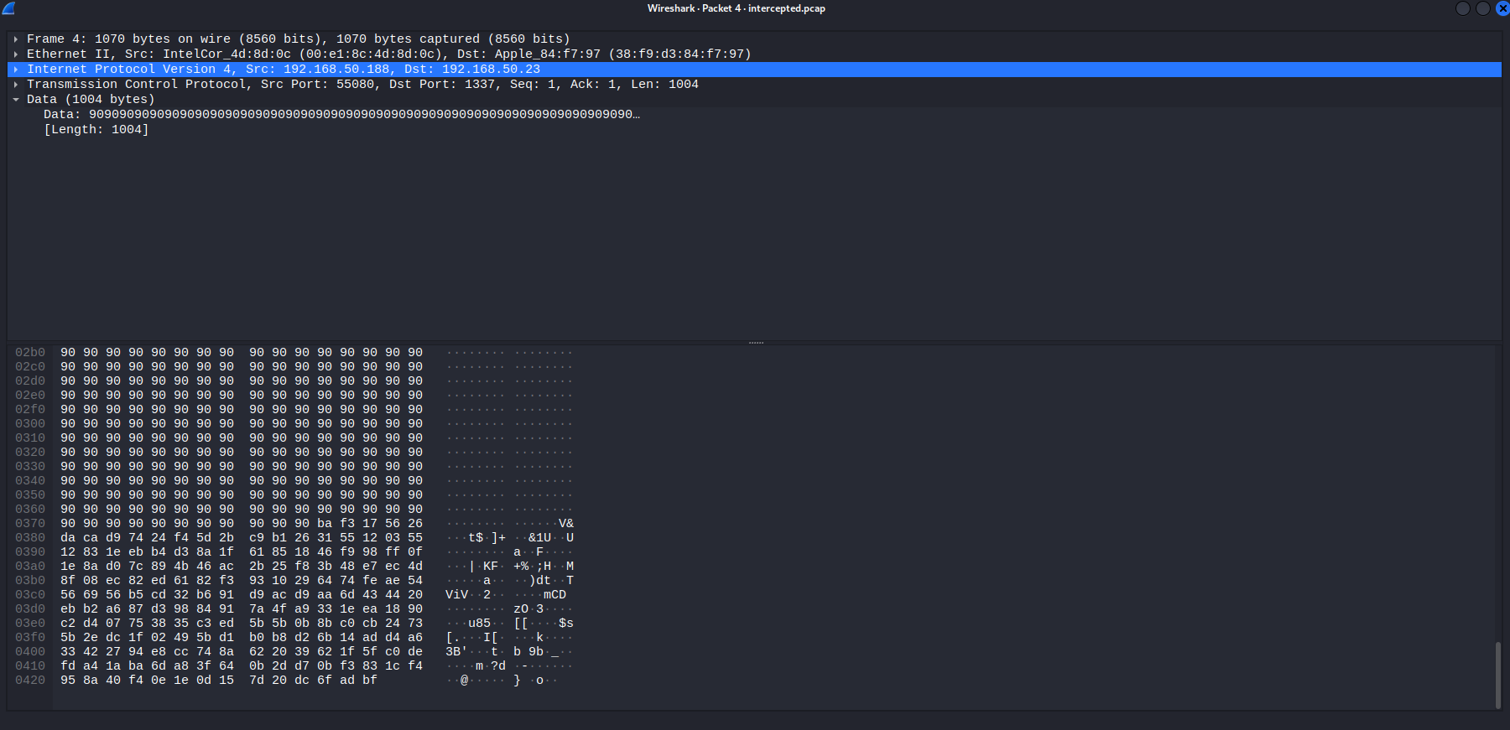Click byte '56' starting row 03c0
The width and height of the screenshot is (1510, 730).
tap(68, 595)
